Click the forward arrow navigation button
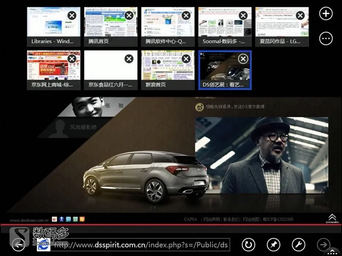The image size is (342, 256). point(324,244)
